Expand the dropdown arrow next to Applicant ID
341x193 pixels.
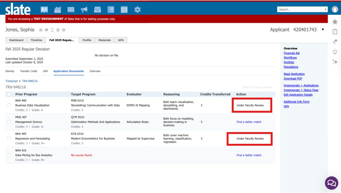[x=323, y=30]
